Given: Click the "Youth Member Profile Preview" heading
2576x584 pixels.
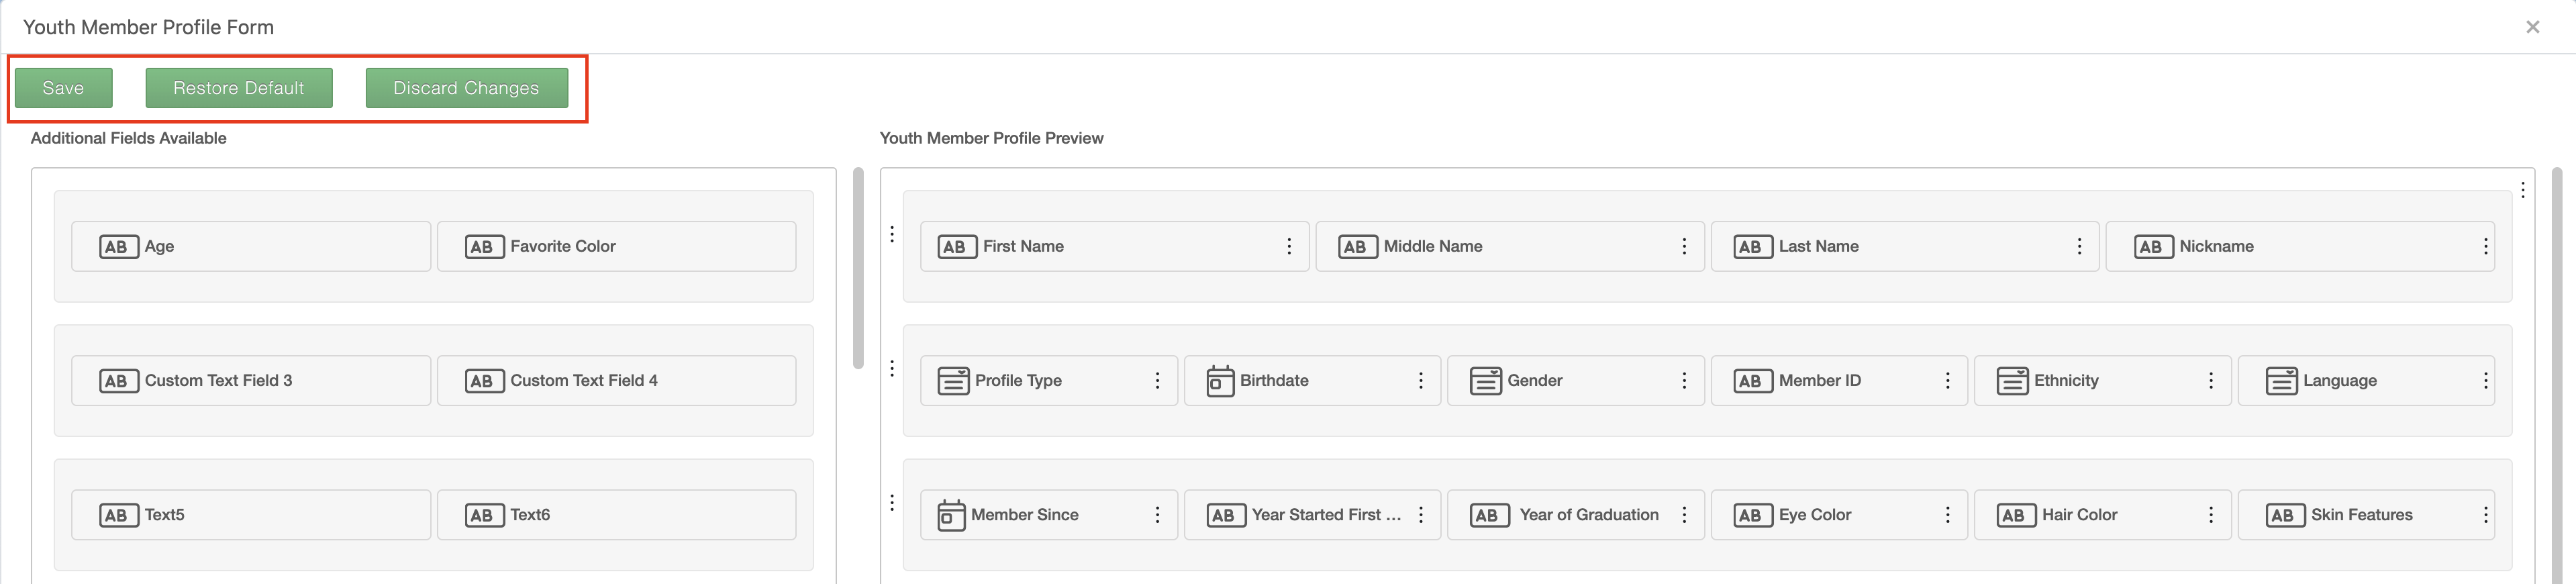Looking at the screenshot, I should 991,138.
